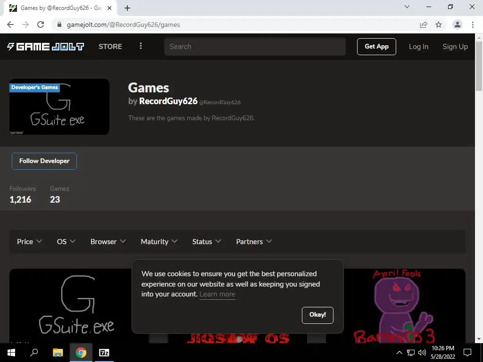The width and height of the screenshot is (483, 362).
Task: Open the STORE menu item
Action: (110, 47)
